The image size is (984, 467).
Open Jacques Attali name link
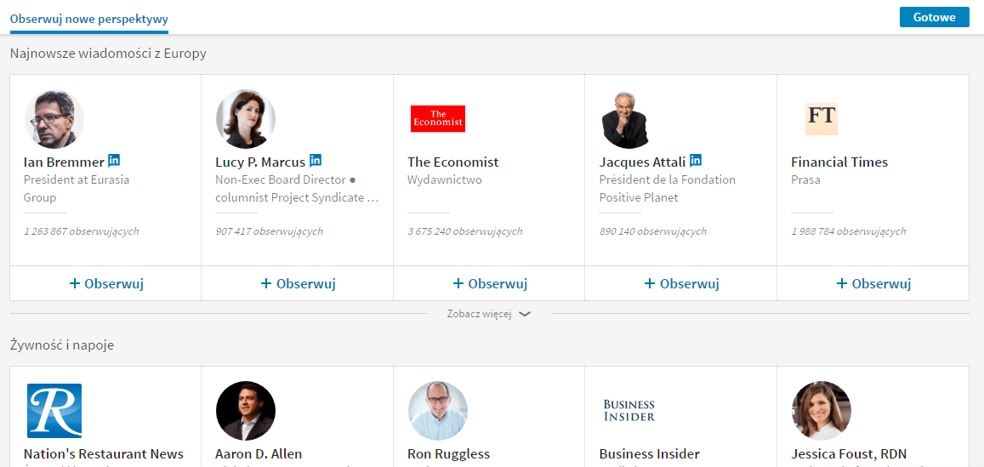tap(642, 162)
